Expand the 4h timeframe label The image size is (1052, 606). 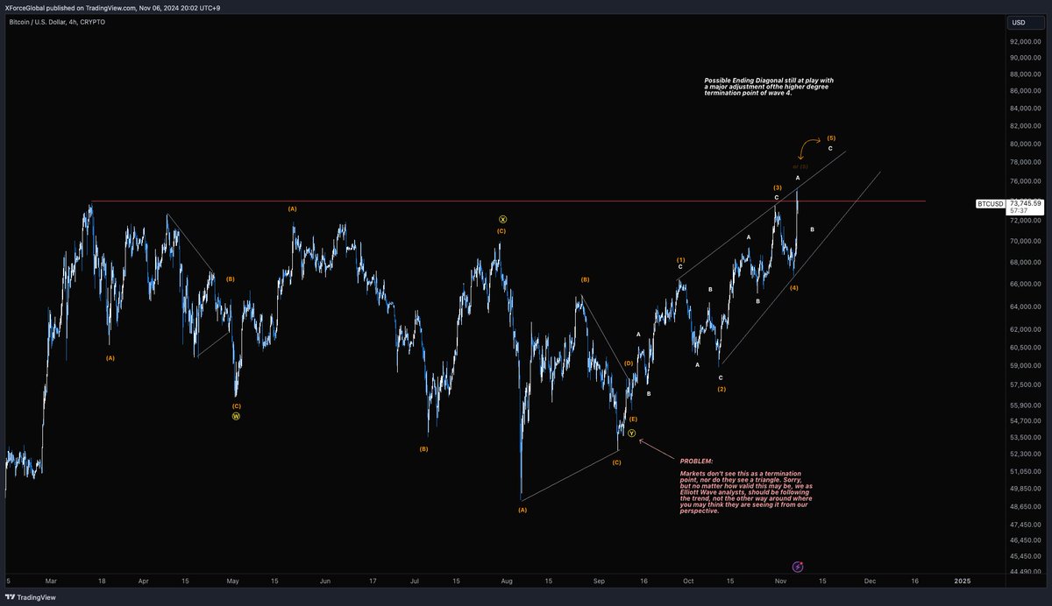coord(73,22)
